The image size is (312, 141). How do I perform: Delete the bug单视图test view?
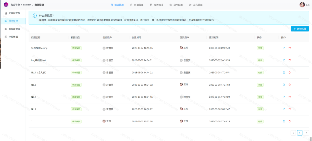pos(289,60)
